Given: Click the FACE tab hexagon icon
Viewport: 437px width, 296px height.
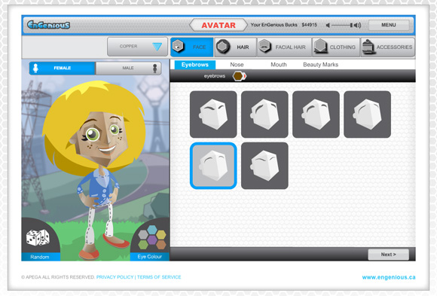Looking at the screenshot, I should pyautogui.click(x=178, y=46).
